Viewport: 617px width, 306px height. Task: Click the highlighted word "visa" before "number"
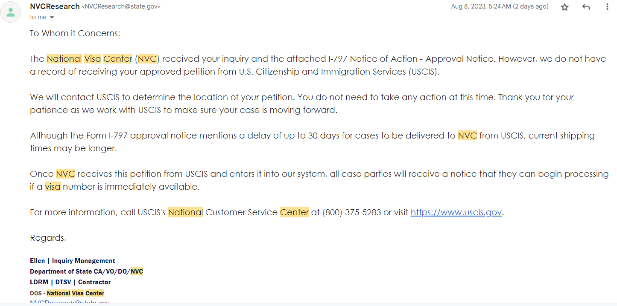coord(53,187)
